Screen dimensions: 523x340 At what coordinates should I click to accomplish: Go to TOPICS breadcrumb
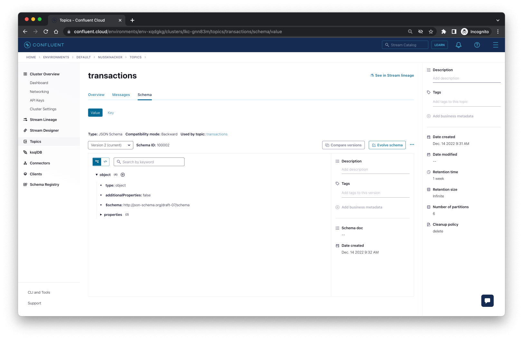coord(136,57)
